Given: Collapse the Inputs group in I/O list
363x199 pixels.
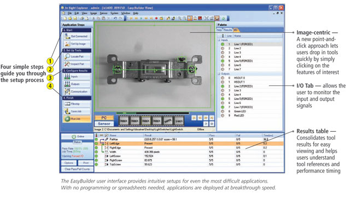Looking at the screenshot, I should point(219,40).
